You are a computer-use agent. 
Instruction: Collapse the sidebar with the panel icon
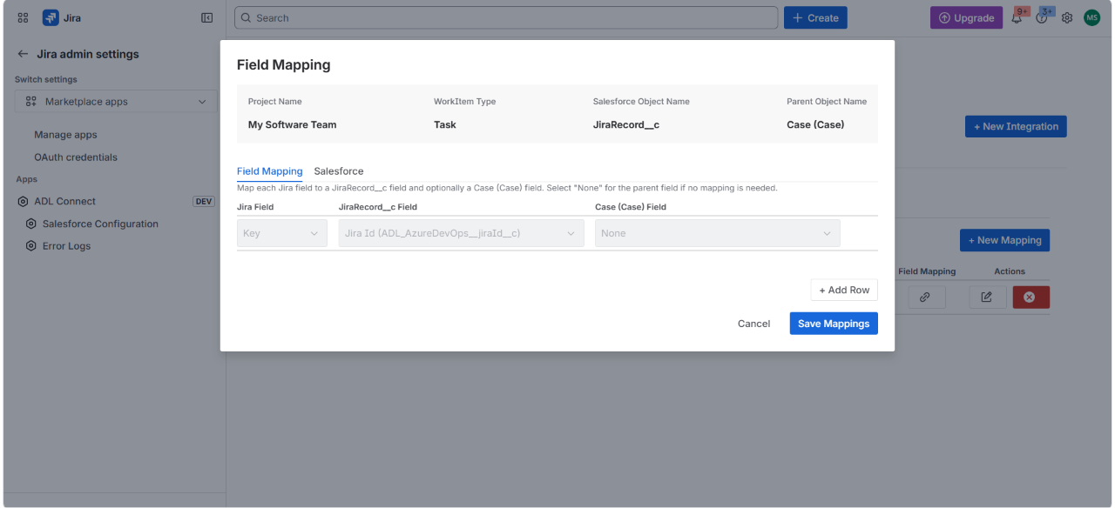(x=207, y=17)
